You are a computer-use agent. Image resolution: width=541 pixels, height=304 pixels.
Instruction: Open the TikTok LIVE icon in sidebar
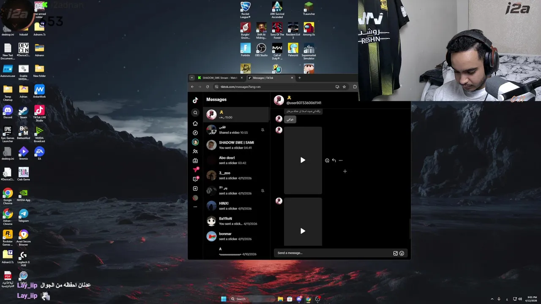coord(195,160)
